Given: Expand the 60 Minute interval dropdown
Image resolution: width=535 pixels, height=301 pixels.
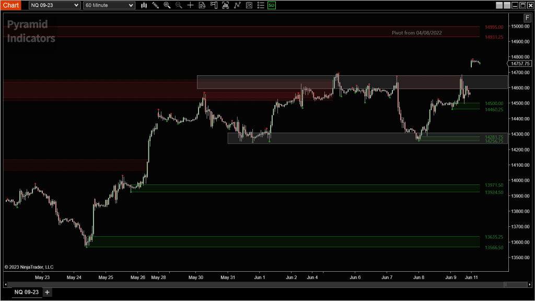Looking at the screenshot, I should [109, 5].
